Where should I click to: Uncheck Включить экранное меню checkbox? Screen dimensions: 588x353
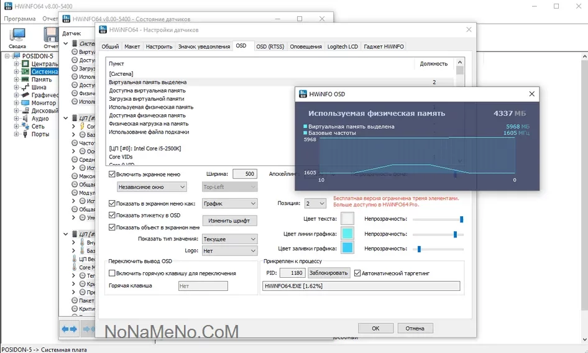[x=112, y=175]
